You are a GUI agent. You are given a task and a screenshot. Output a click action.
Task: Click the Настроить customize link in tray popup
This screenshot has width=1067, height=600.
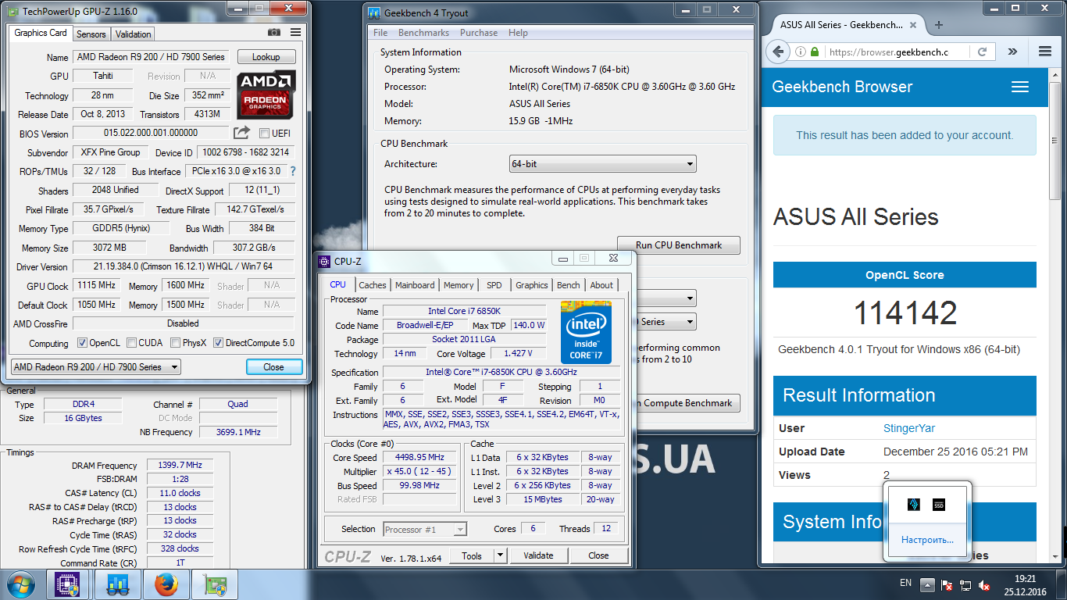[x=927, y=540]
